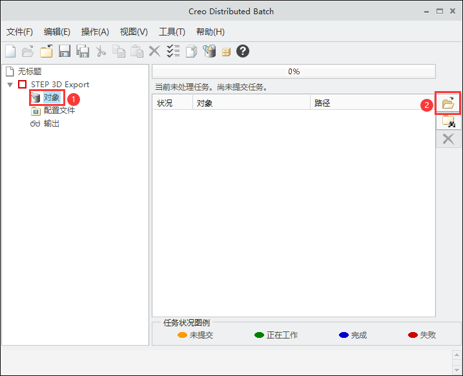The image size is (463, 376).
Task: Select the 无标题 root item
Action: 30,71
